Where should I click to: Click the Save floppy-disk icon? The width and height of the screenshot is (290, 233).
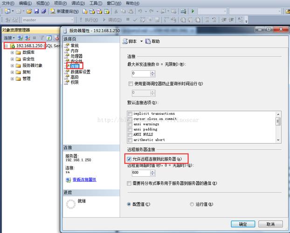(x=36, y=11)
